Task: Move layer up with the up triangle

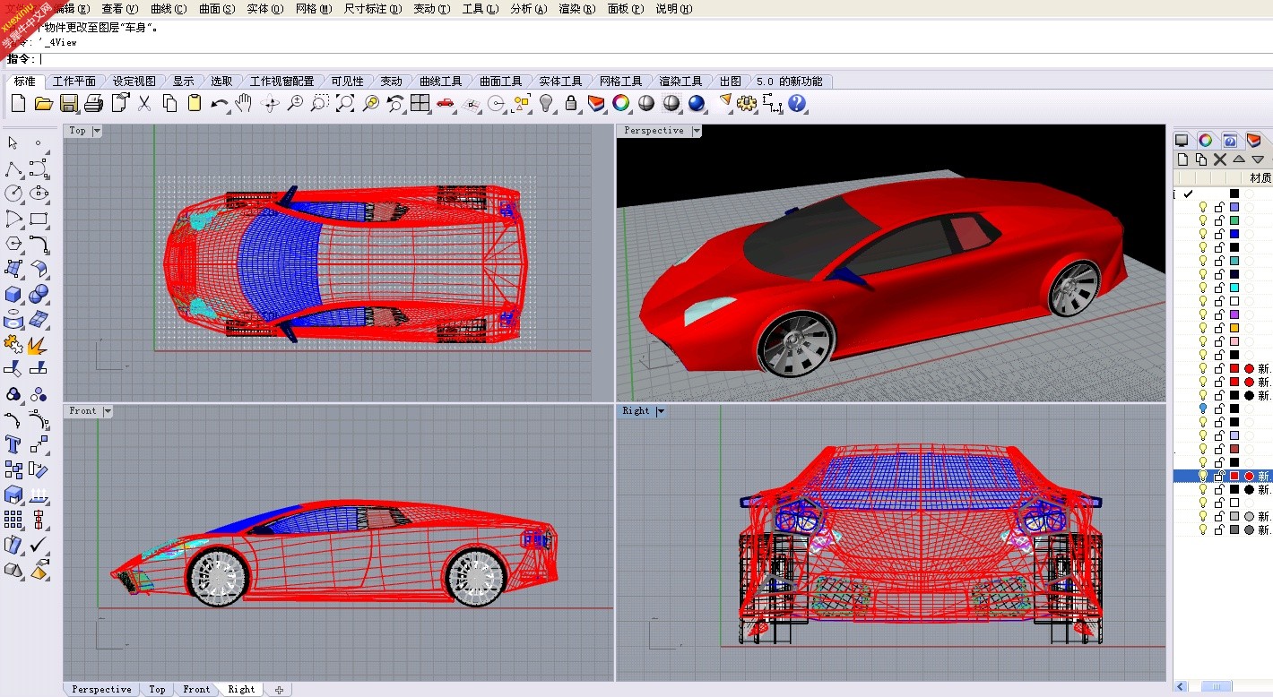Action: pyautogui.click(x=1239, y=159)
